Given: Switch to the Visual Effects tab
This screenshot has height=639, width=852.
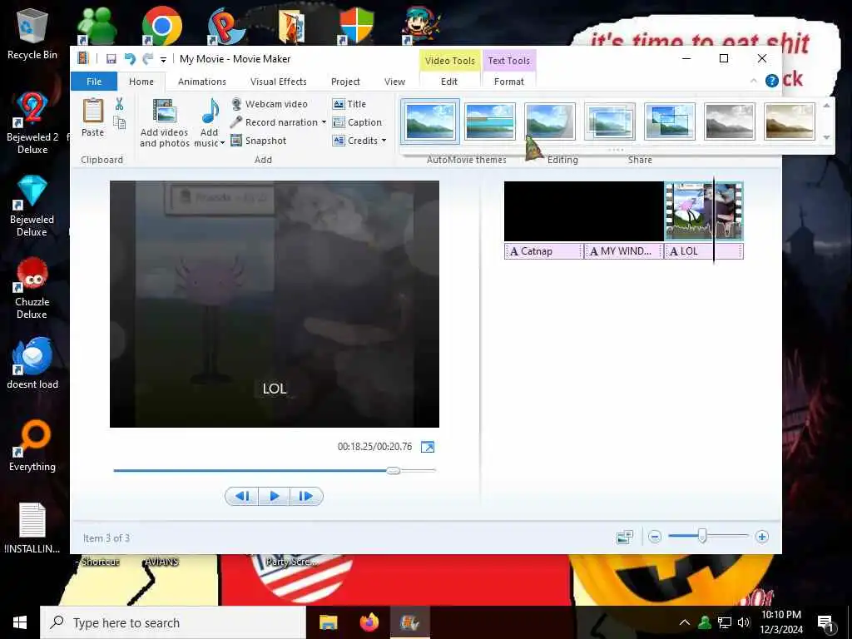Looking at the screenshot, I should [278, 82].
